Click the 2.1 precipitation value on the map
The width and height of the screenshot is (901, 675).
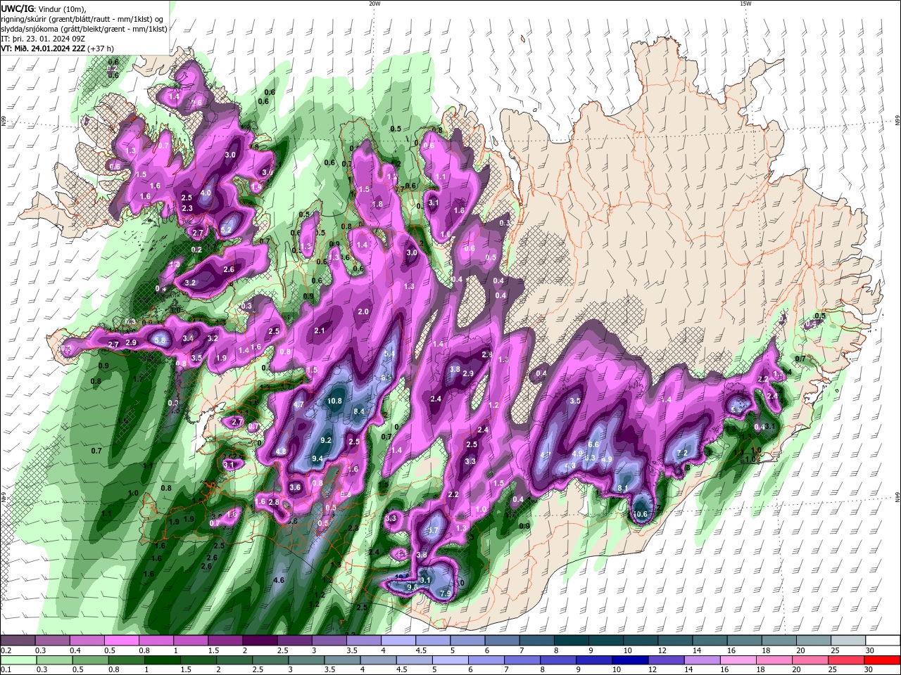320,330
